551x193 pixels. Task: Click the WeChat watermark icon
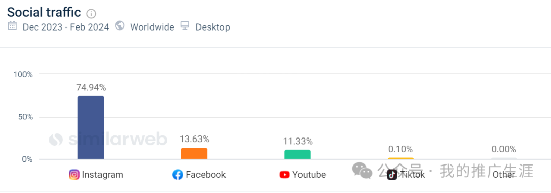point(362,170)
